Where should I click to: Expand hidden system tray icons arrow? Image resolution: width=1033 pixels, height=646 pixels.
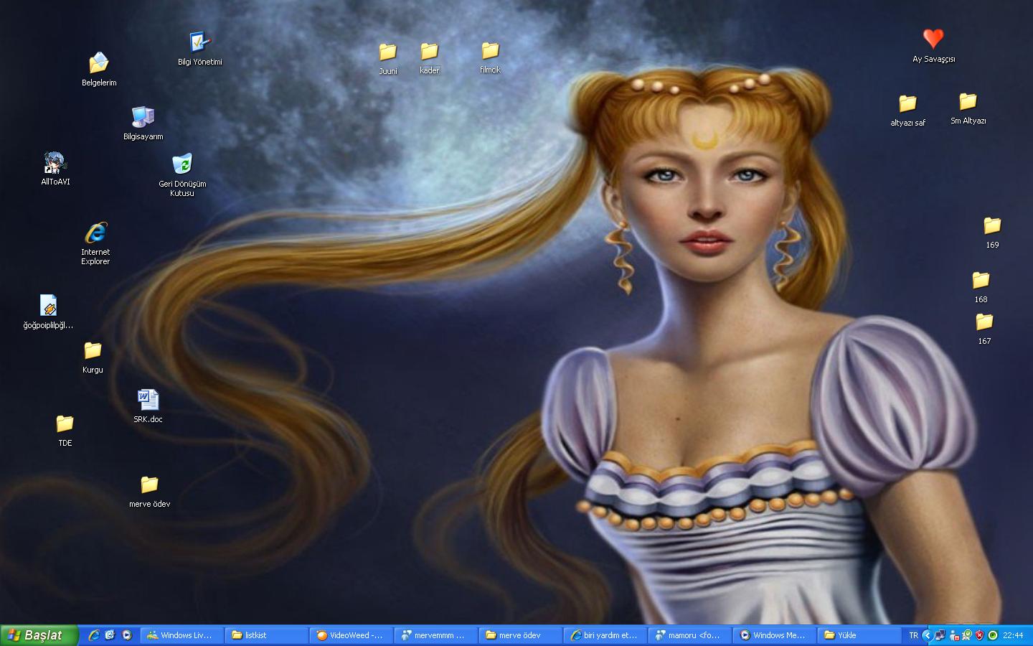(927, 635)
